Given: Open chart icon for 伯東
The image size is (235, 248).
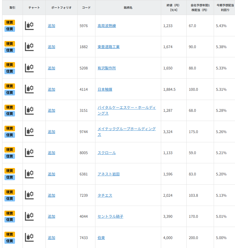Looking at the screenshot, I should coord(29,237).
